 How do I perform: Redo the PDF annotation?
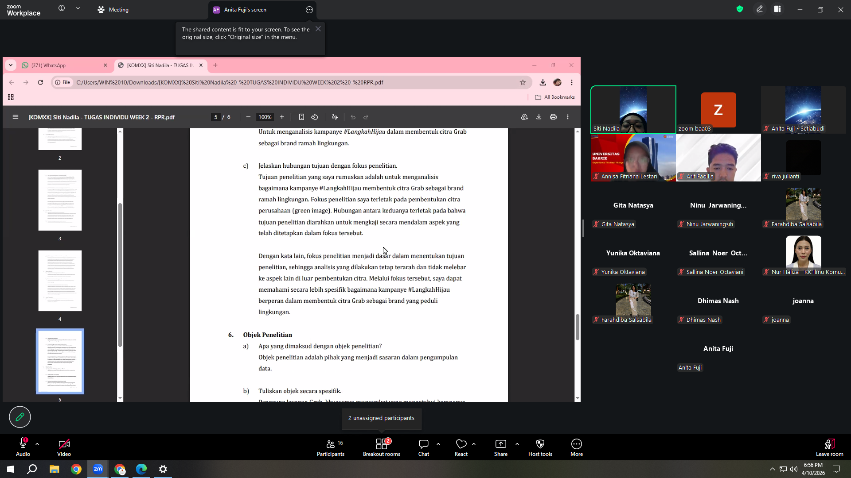(366, 117)
